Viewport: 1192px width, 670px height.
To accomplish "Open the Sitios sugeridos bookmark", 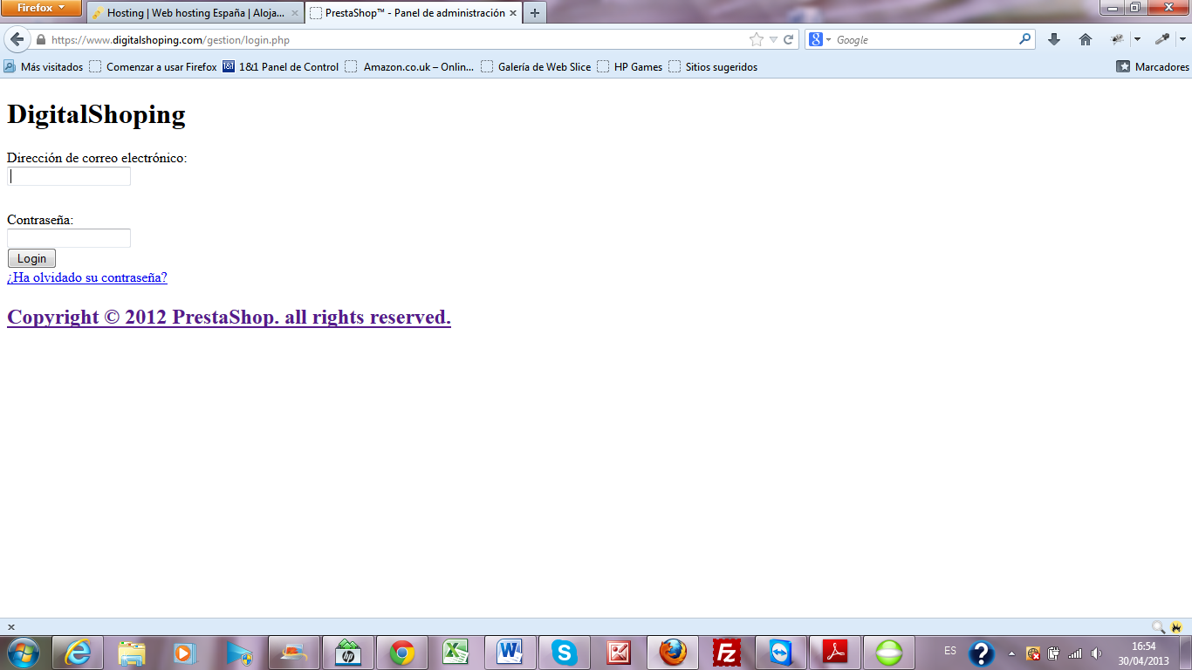I will 713,67.
